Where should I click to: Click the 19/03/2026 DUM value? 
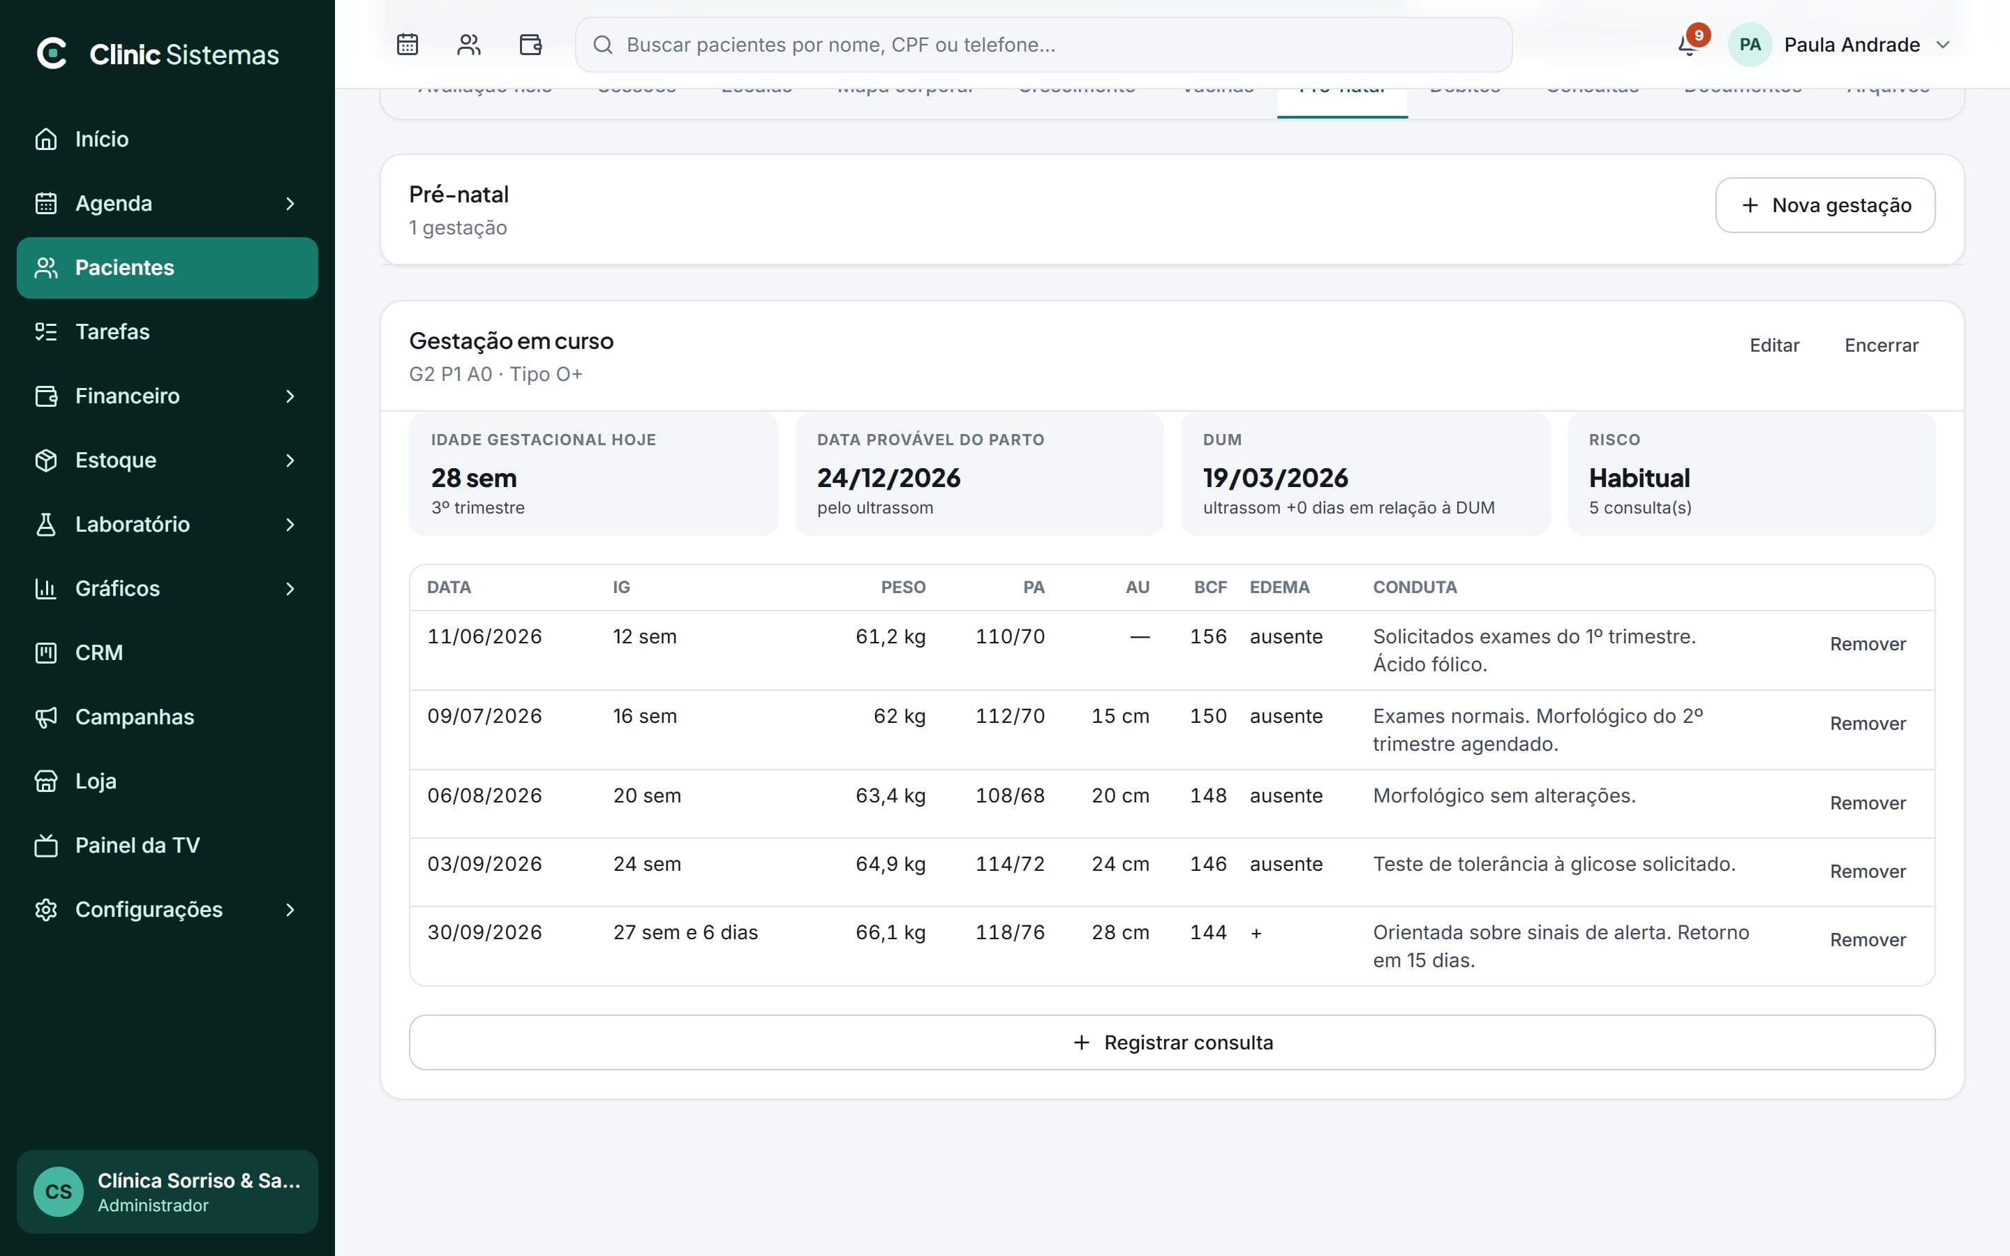(1275, 479)
